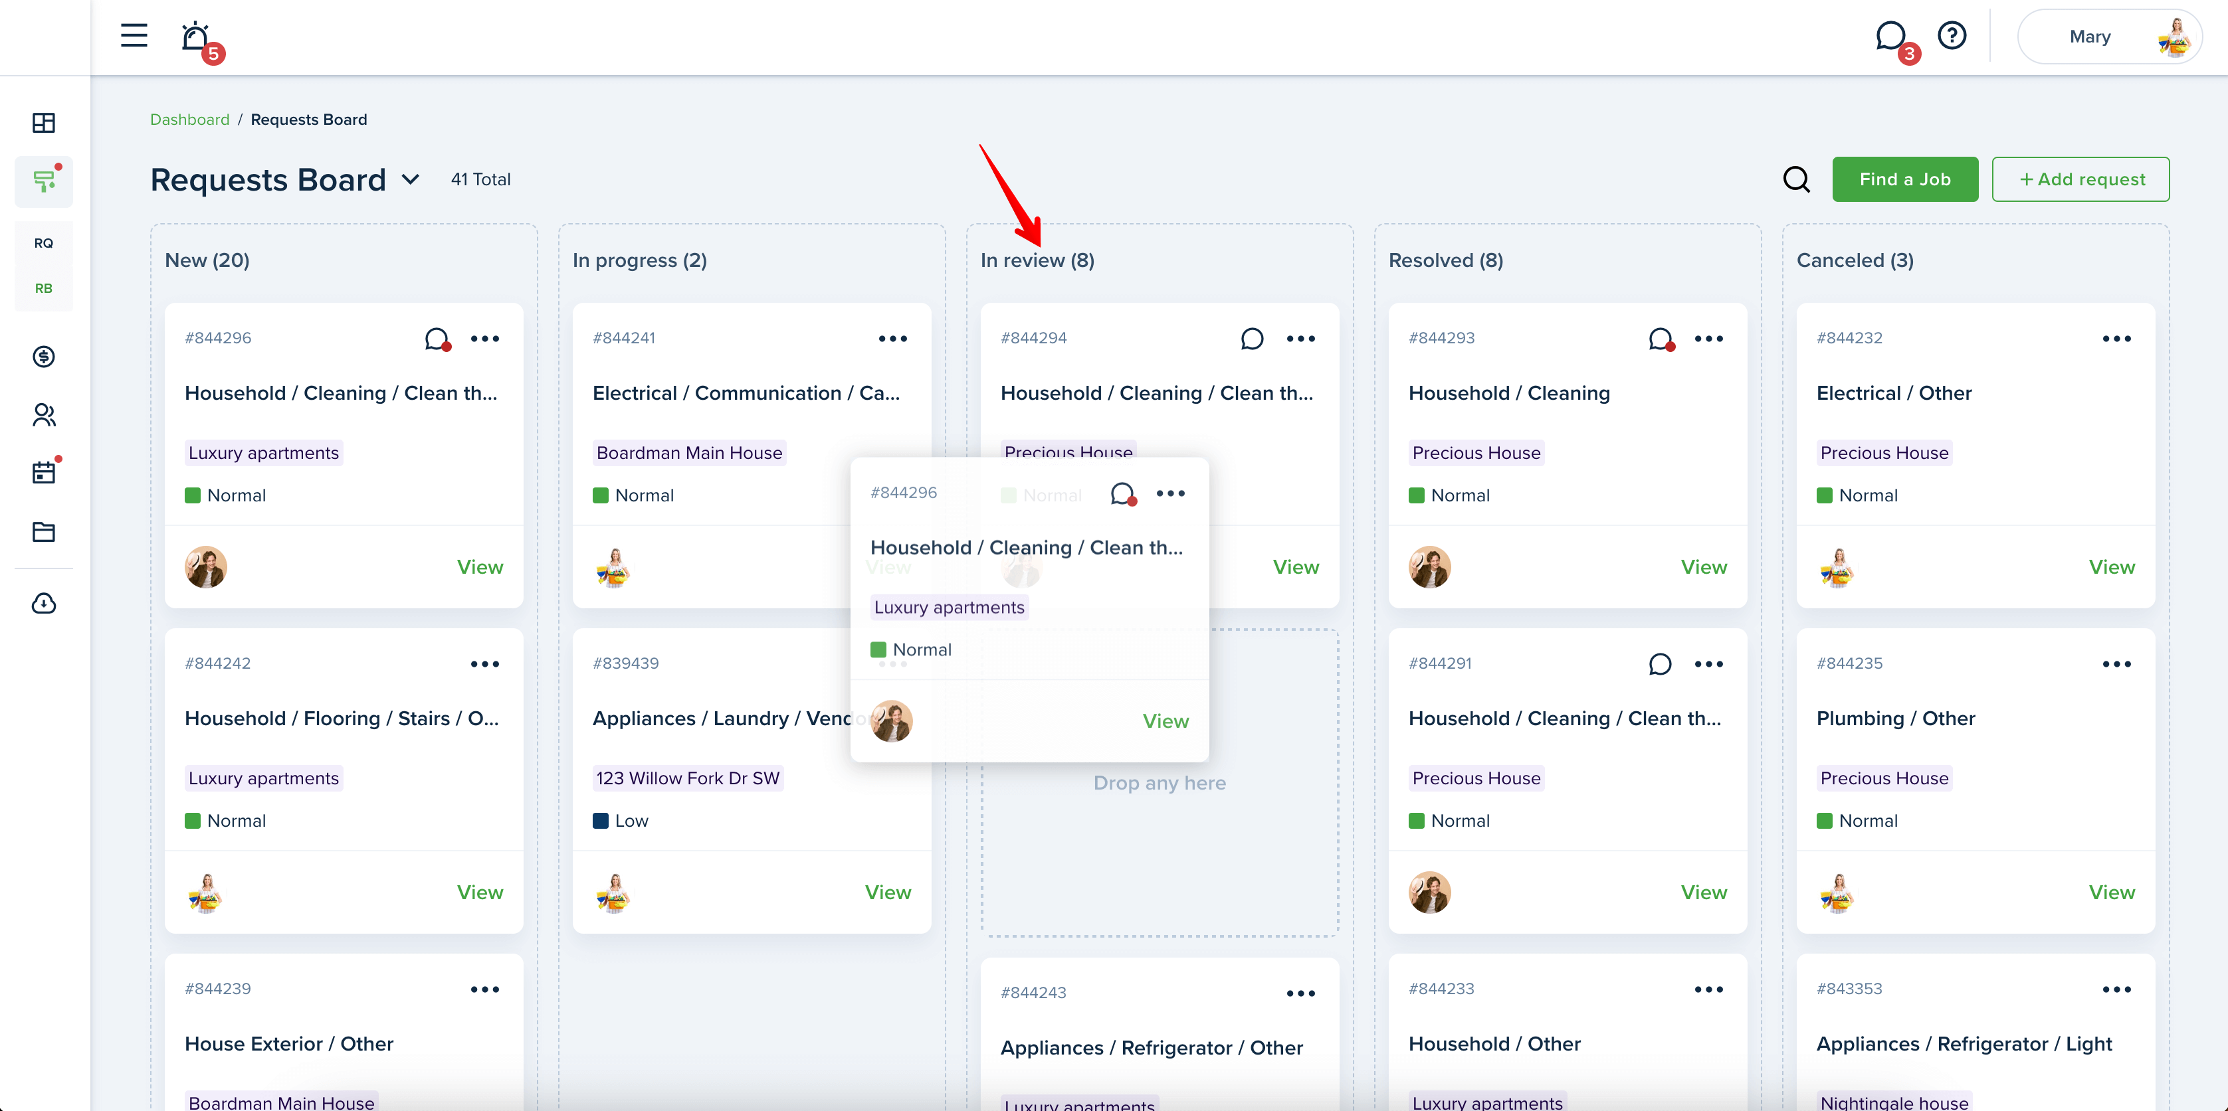
Task: Click the Find a Job button
Action: (x=1904, y=179)
